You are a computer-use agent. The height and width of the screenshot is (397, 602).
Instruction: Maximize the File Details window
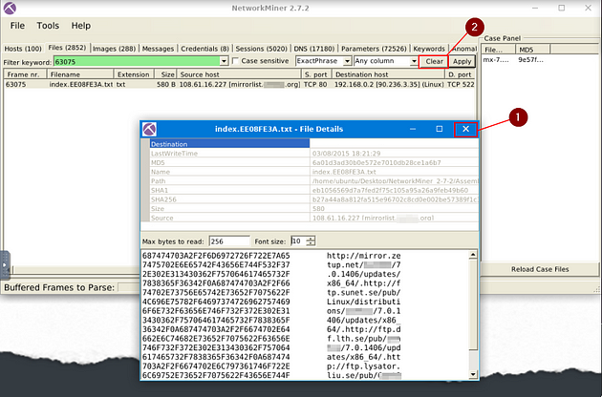(440, 129)
